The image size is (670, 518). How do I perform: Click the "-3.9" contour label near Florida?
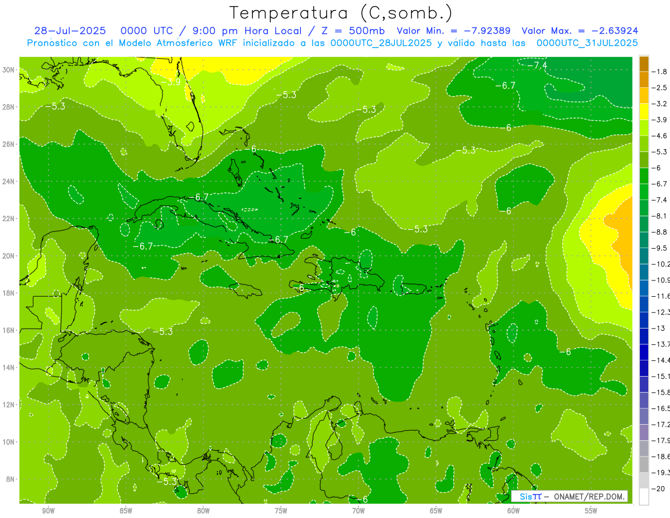(x=171, y=82)
